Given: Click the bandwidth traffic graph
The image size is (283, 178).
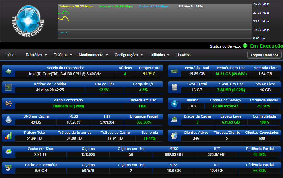Looking at the screenshot, I should click(155, 21).
